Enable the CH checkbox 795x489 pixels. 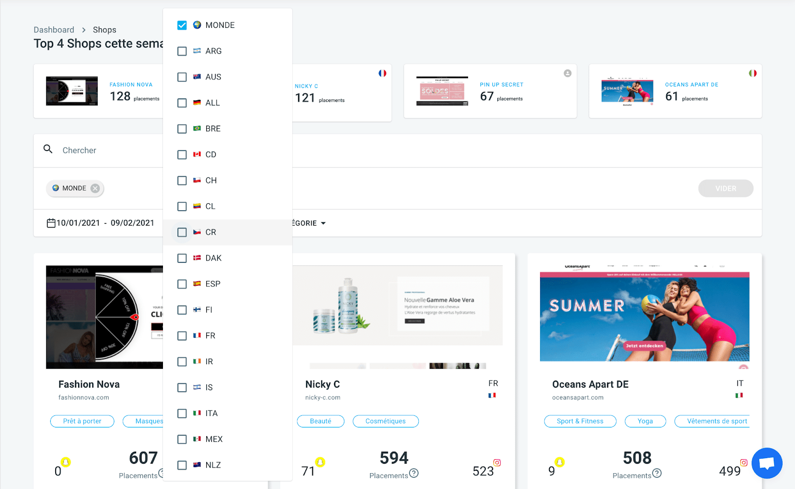[182, 180]
